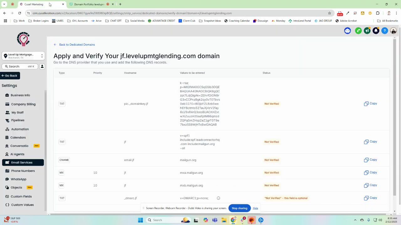Open the Work bookmarks folder
The width and height of the screenshot is (401, 225).
click(x=19, y=21)
